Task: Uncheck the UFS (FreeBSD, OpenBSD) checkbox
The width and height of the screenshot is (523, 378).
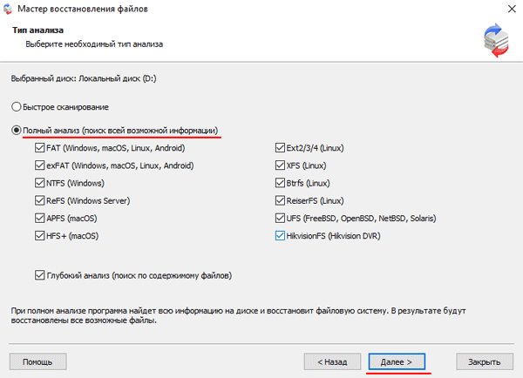Action: click(x=280, y=218)
